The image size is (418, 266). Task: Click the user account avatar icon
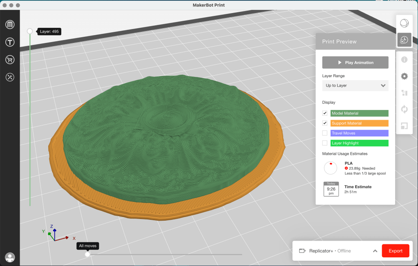pyautogui.click(x=10, y=257)
